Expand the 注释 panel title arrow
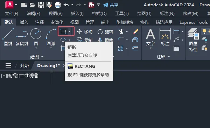 (x=169, y=57)
